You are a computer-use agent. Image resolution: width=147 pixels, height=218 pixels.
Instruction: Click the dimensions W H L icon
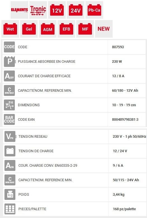(x=9, y=105)
